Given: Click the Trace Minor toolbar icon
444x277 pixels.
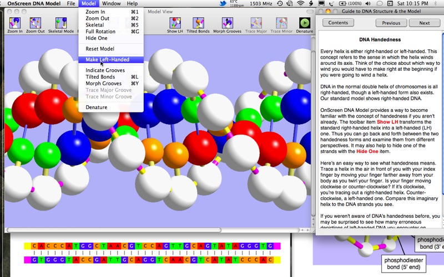Looking at the screenshot, I should click(x=281, y=25).
